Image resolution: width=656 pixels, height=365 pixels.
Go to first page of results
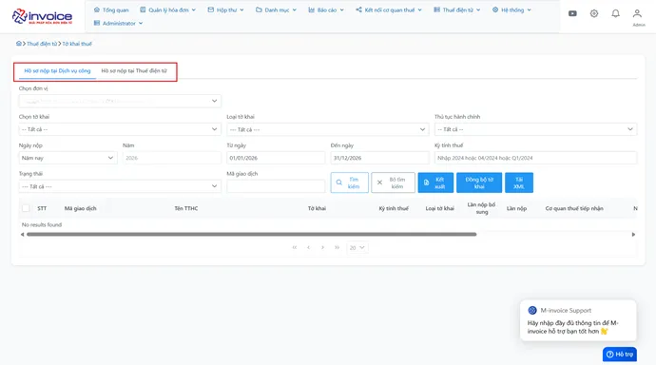pos(295,247)
